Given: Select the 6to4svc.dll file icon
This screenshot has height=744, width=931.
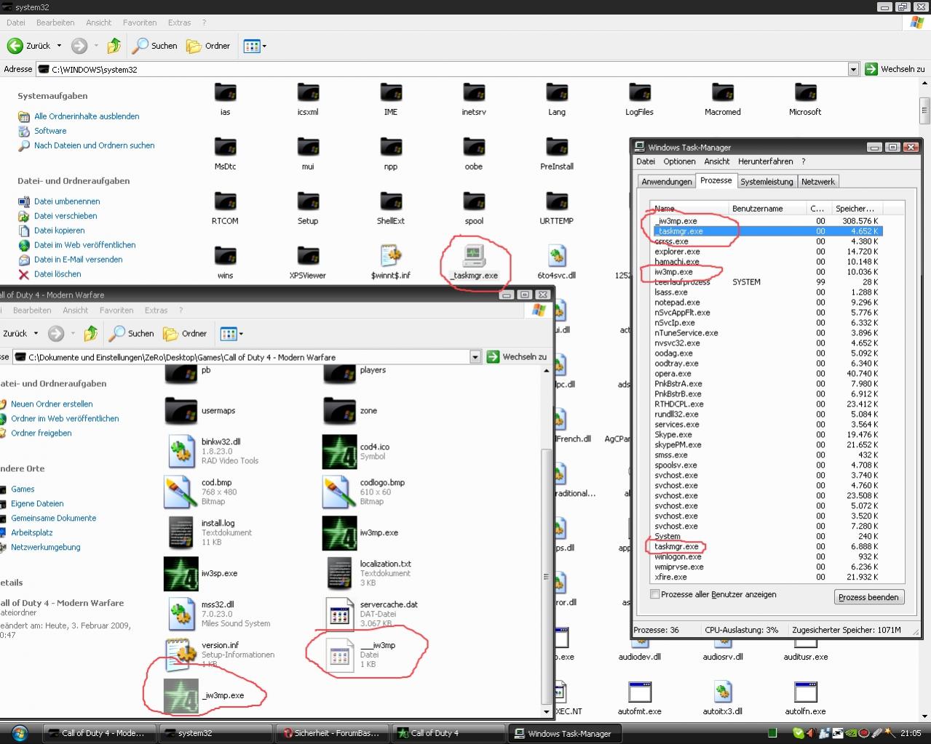Looking at the screenshot, I should [557, 256].
